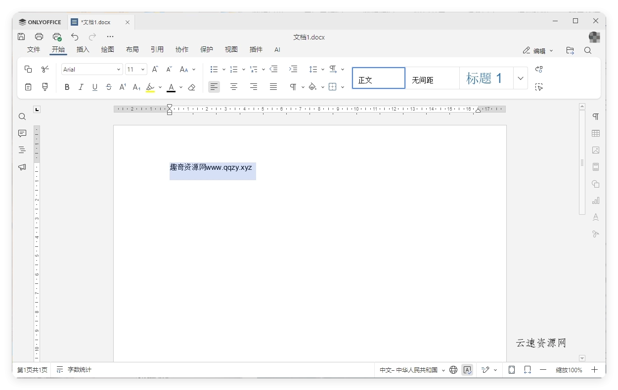Click the copy style (format painter) icon
The height and width of the screenshot is (390, 618).
pos(45,86)
